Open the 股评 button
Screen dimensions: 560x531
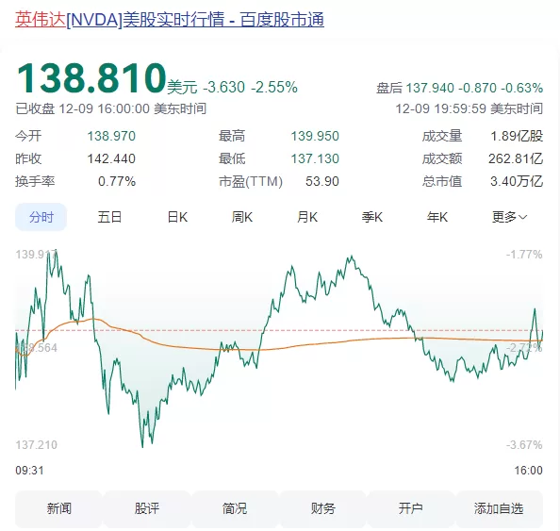coord(147,508)
